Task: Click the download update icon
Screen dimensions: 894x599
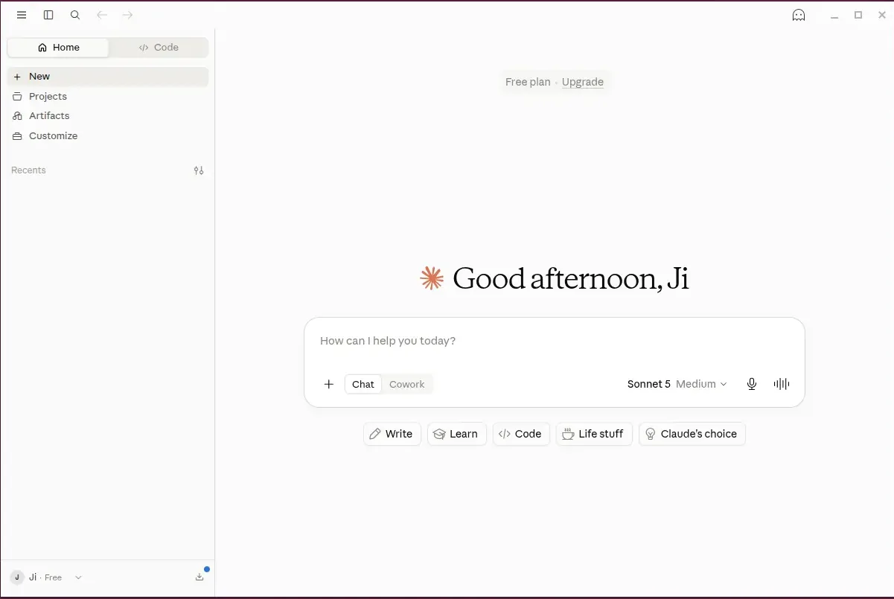Action: point(199,577)
